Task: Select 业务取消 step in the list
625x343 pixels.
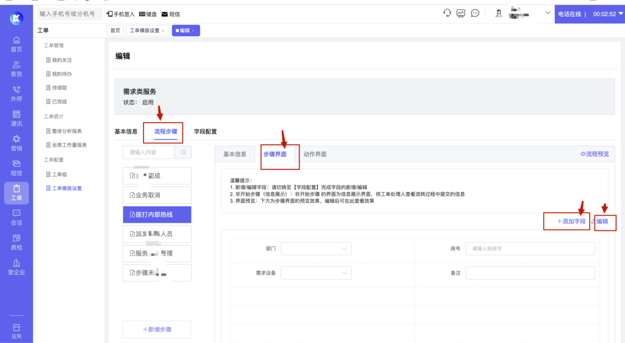Action: pyautogui.click(x=157, y=195)
